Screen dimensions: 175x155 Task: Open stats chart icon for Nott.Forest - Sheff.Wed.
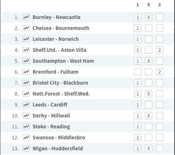point(26,94)
